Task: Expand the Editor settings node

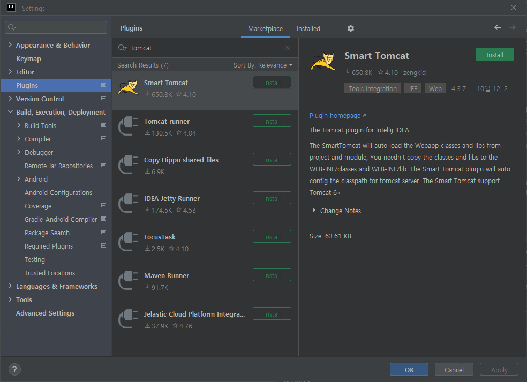Action: pyautogui.click(x=10, y=72)
